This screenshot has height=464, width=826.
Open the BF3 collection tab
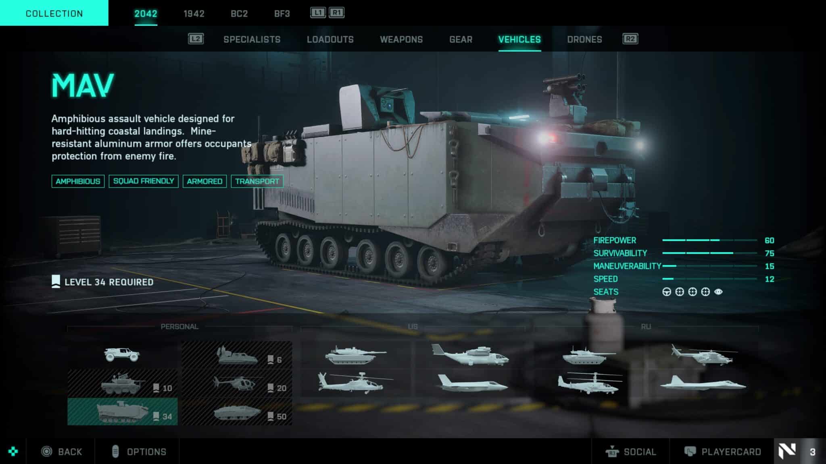pyautogui.click(x=282, y=14)
